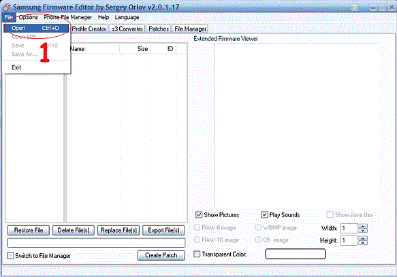Increase Width with the up arrow
This screenshot has width=397, height=277.
coord(363,226)
